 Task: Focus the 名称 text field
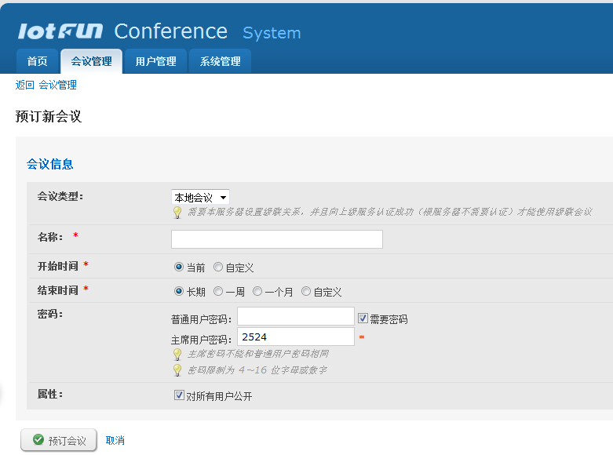click(x=277, y=239)
